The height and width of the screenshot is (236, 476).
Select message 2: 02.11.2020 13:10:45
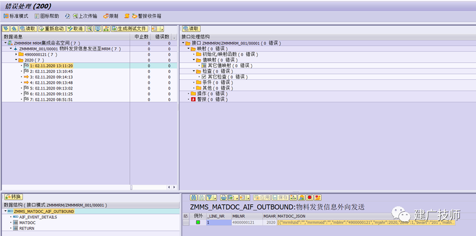(51, 72)
